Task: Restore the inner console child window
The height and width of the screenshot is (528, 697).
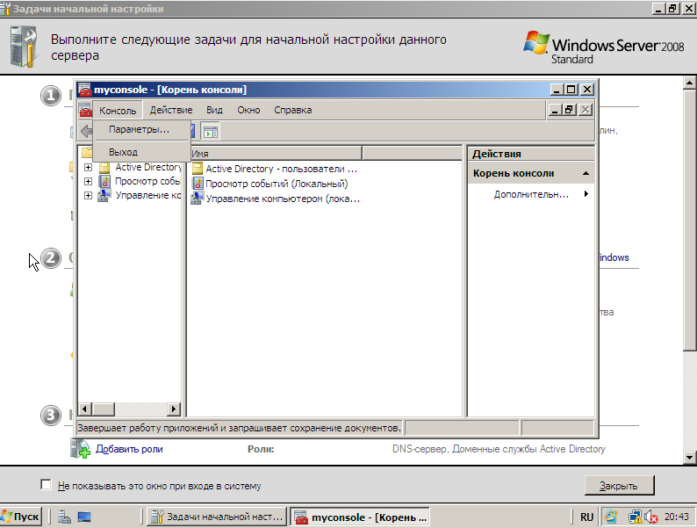Action: [x=570, y=110]
